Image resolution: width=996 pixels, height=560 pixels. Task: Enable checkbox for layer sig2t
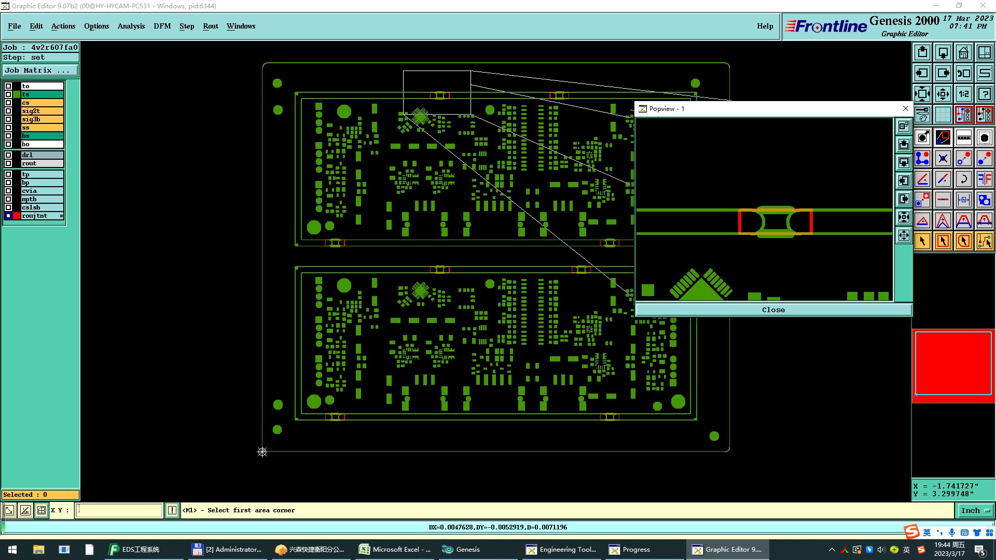8,111
